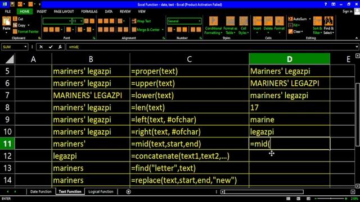Click the Increase Indent icon
Screen dimensions: 360x202
coord(126,29)
